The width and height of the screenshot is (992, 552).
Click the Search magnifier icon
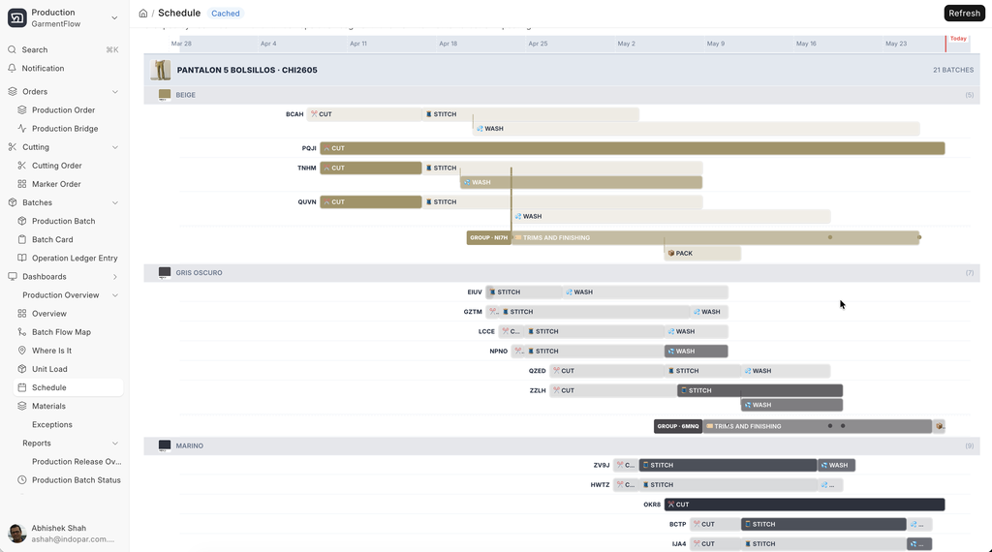[x=12, y=49]
